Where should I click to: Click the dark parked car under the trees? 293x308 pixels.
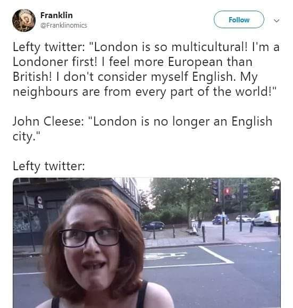pyautogui.click(x=154, y=226)
